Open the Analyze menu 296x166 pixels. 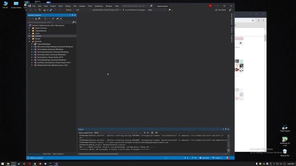[x=82, y=6]
